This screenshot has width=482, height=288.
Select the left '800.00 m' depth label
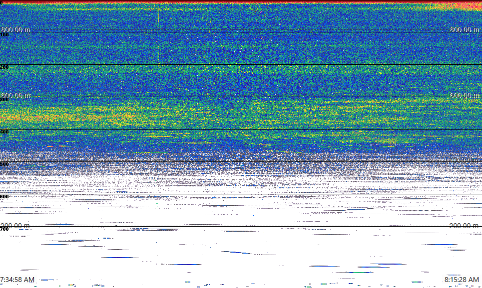tap(15, 29)
